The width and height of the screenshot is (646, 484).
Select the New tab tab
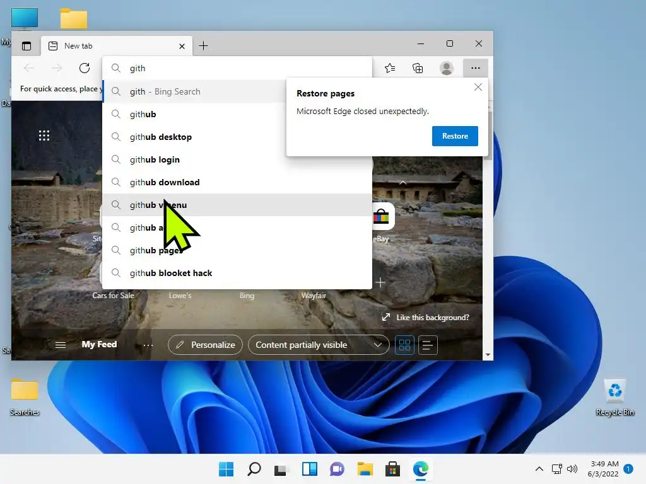click(x=117, y=45)
